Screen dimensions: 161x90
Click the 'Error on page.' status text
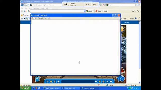tap(26, 85)
